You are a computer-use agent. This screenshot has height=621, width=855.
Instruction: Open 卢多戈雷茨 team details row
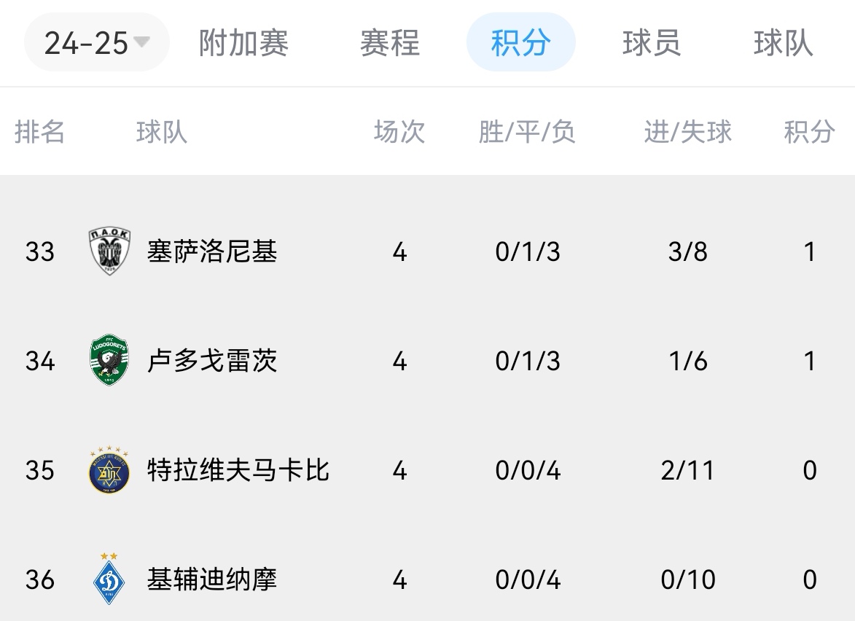[x=427, y=360]
